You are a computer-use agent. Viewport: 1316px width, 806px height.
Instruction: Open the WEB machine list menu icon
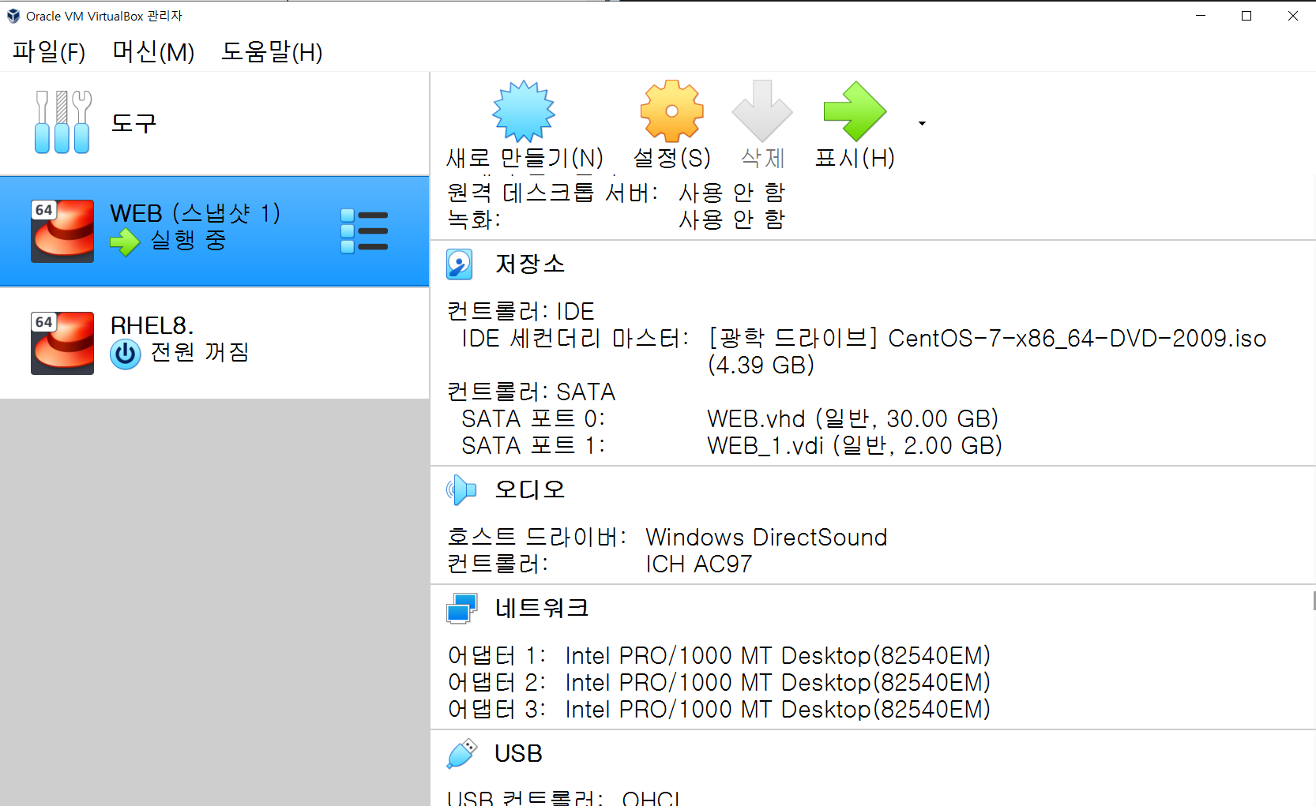point(364,231)
